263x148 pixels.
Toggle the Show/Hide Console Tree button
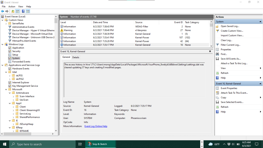tap(17, 11)
